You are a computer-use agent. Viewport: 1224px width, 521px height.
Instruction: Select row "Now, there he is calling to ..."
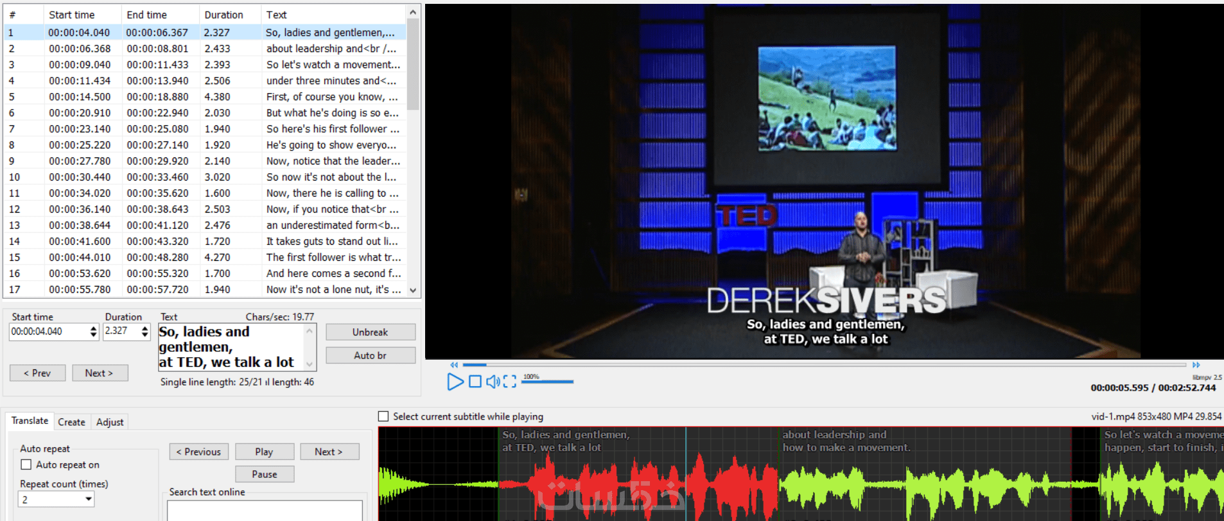coord(205,193)
